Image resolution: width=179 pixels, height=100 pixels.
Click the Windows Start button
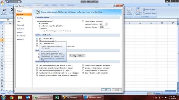click(x=3, y=97)
